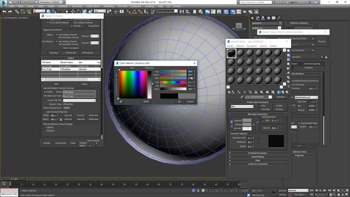Viewport: 350px width, 197px height.
Task: Click the hue color field in Color Selector
Action: pyautogui.click(x=132, y=84)
